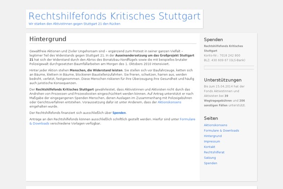Open the Impressum page
Image resolution: width=283 pixels, height=189 pixels.
click(212, 141)
